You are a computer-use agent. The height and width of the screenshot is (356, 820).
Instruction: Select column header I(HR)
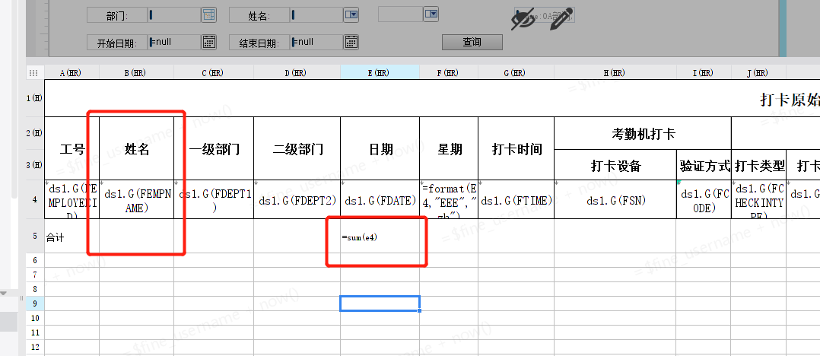[704, 73]
